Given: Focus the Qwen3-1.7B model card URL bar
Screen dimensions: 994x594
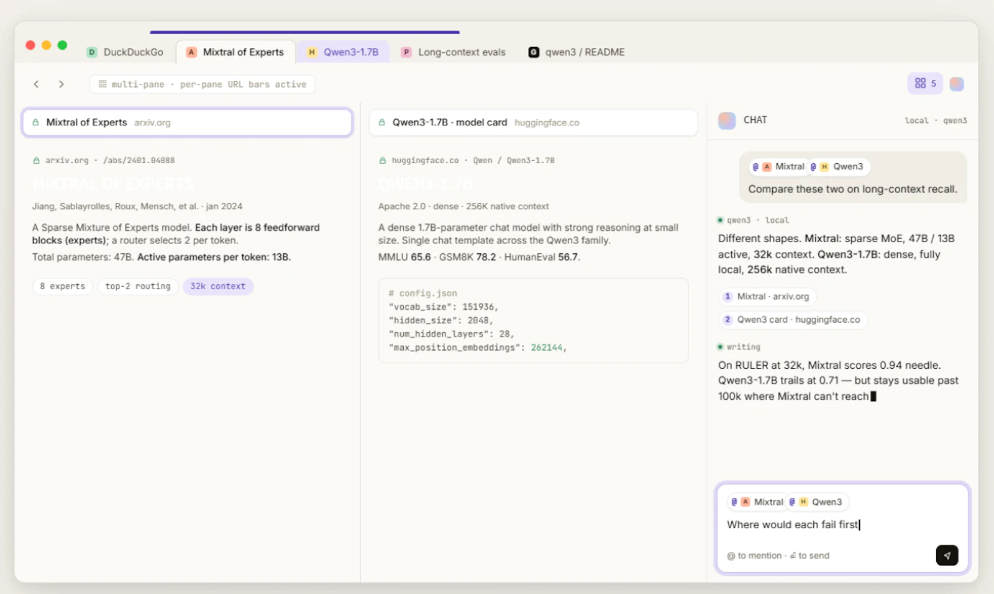Looking at the screenshot, I should tap(533, 123).
